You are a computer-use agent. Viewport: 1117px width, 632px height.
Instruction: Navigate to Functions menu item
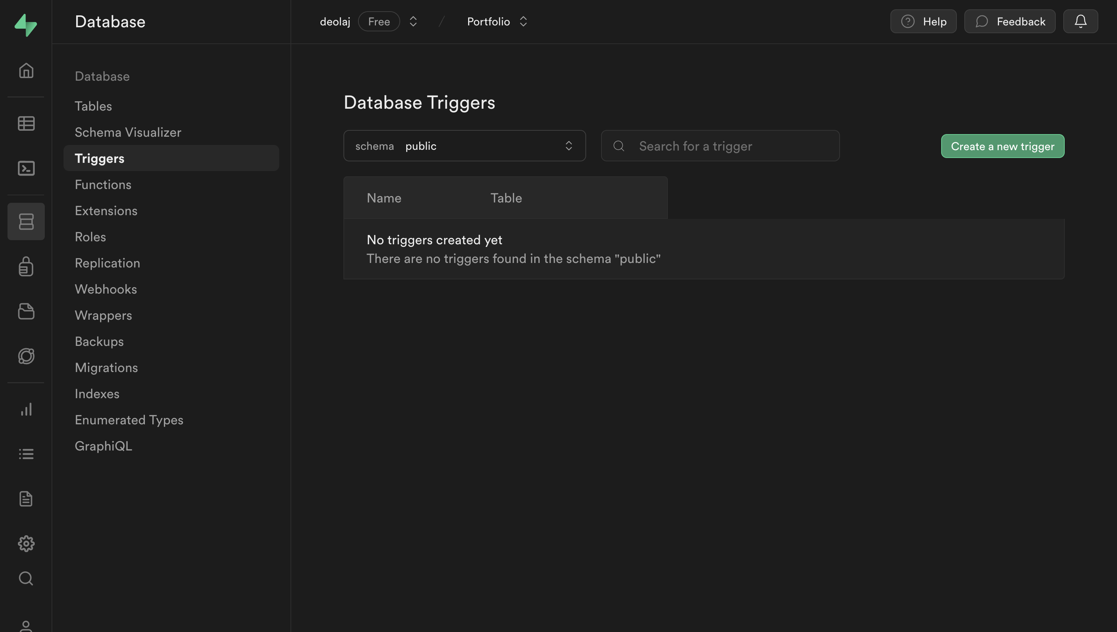102,183
